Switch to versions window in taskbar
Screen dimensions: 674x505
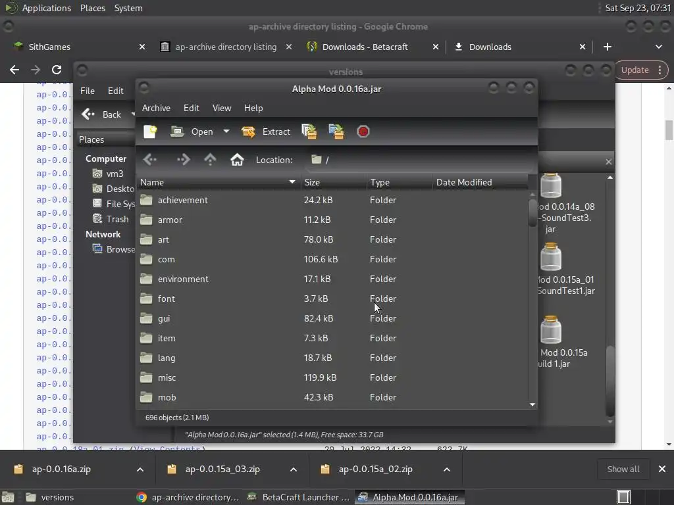tap(50, 497)
